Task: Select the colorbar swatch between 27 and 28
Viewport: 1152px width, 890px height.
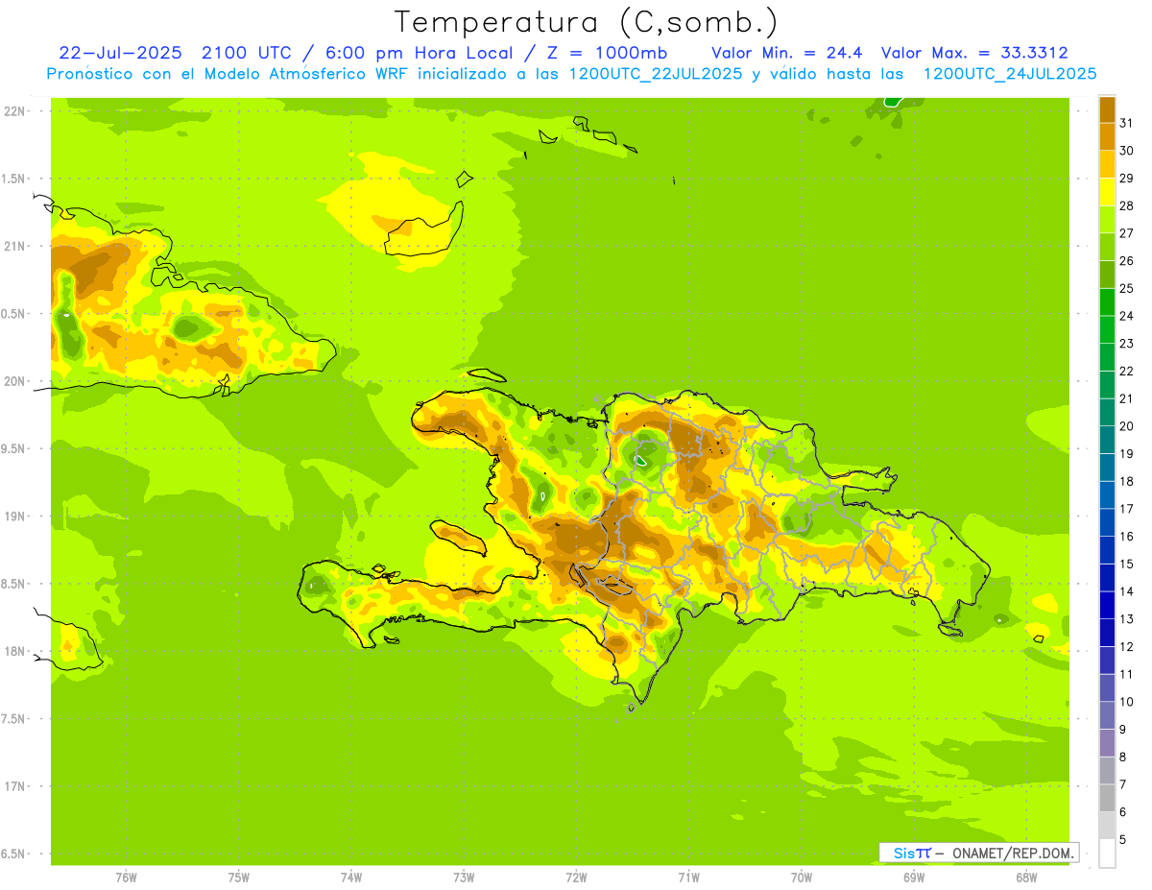Action: [1107, 219]
